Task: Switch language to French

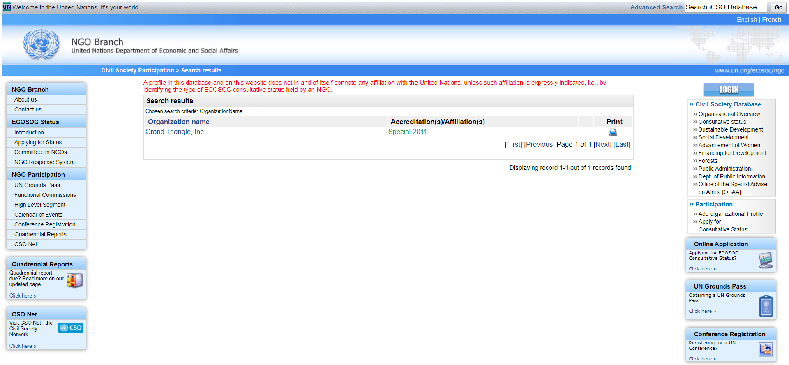Action: (x=772, y=20)
